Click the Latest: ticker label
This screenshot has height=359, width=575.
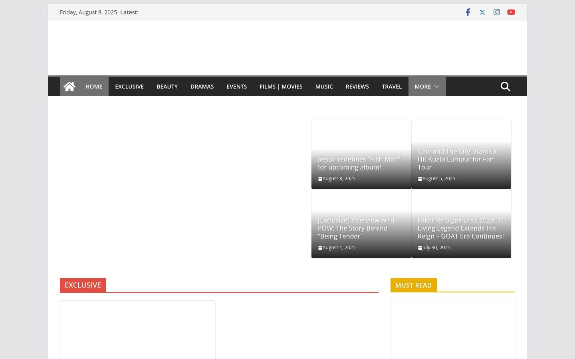(129, 12)
